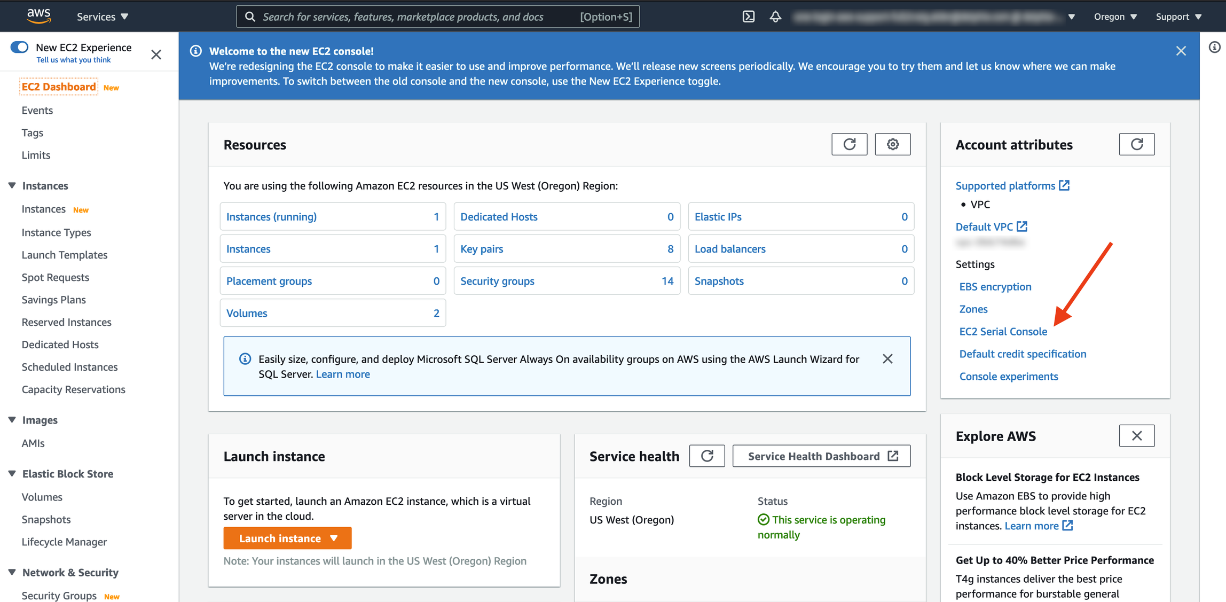
Task: Open Events in the sidebar
Action: coord(37,110)
